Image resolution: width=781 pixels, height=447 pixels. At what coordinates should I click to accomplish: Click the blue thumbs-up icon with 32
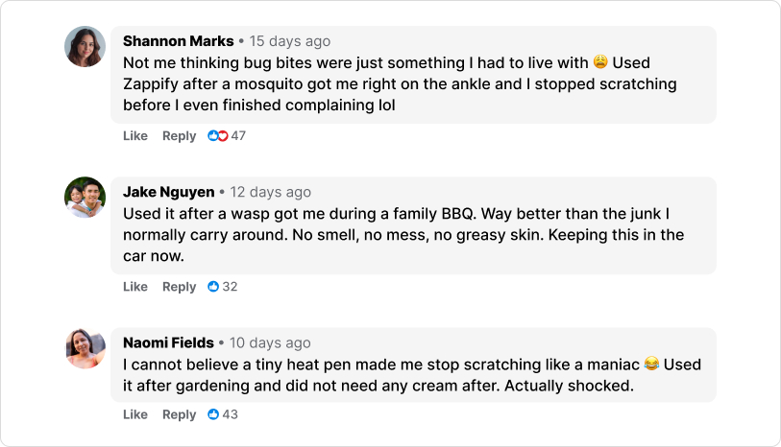[213, 287]
